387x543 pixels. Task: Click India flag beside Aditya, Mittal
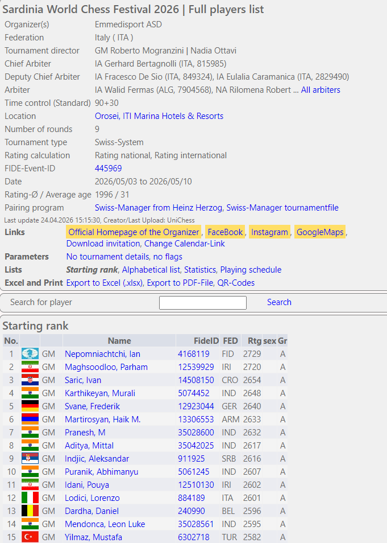coord(30,445)
